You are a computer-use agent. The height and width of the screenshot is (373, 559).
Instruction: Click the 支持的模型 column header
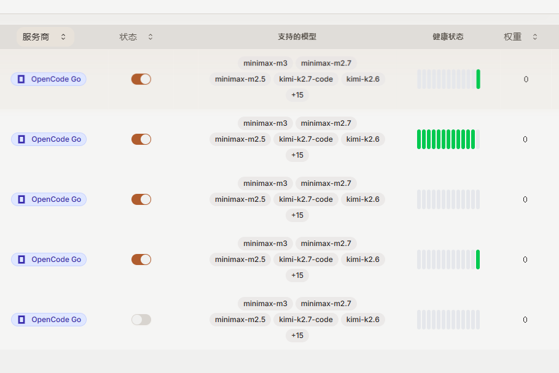[297, 37]
